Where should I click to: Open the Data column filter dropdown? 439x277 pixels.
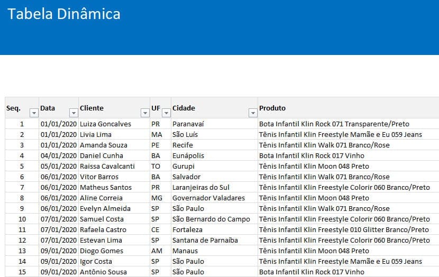(74, 113)
